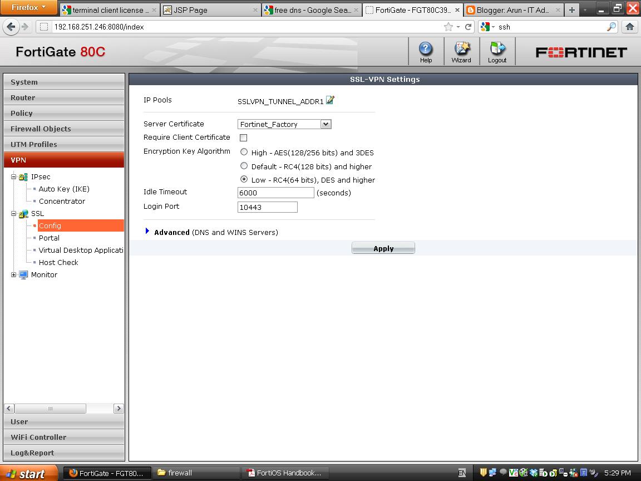
Task: Click the Idle Timeout input field
Action: [275, 193]
